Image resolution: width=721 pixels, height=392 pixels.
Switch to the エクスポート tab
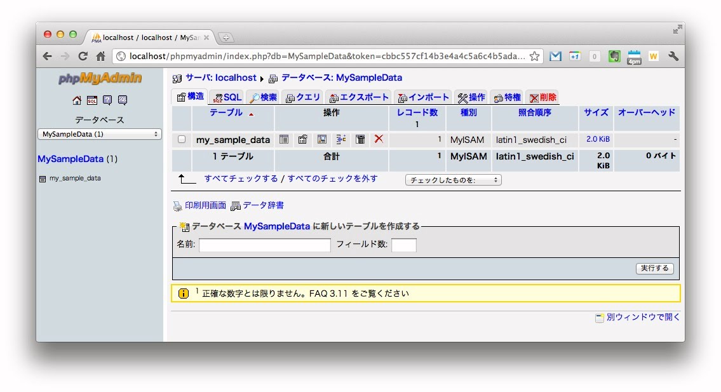(x=359, y=97)
